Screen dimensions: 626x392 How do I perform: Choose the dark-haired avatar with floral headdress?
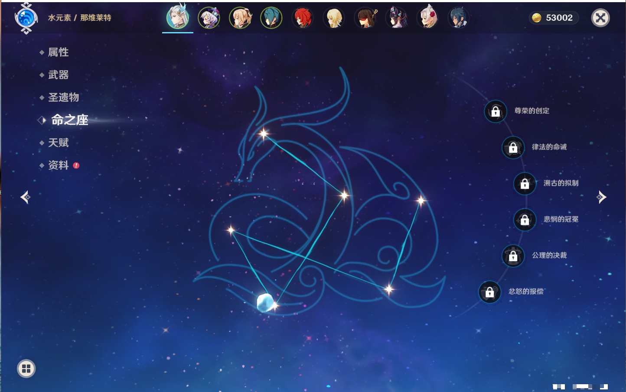point(397,18)
